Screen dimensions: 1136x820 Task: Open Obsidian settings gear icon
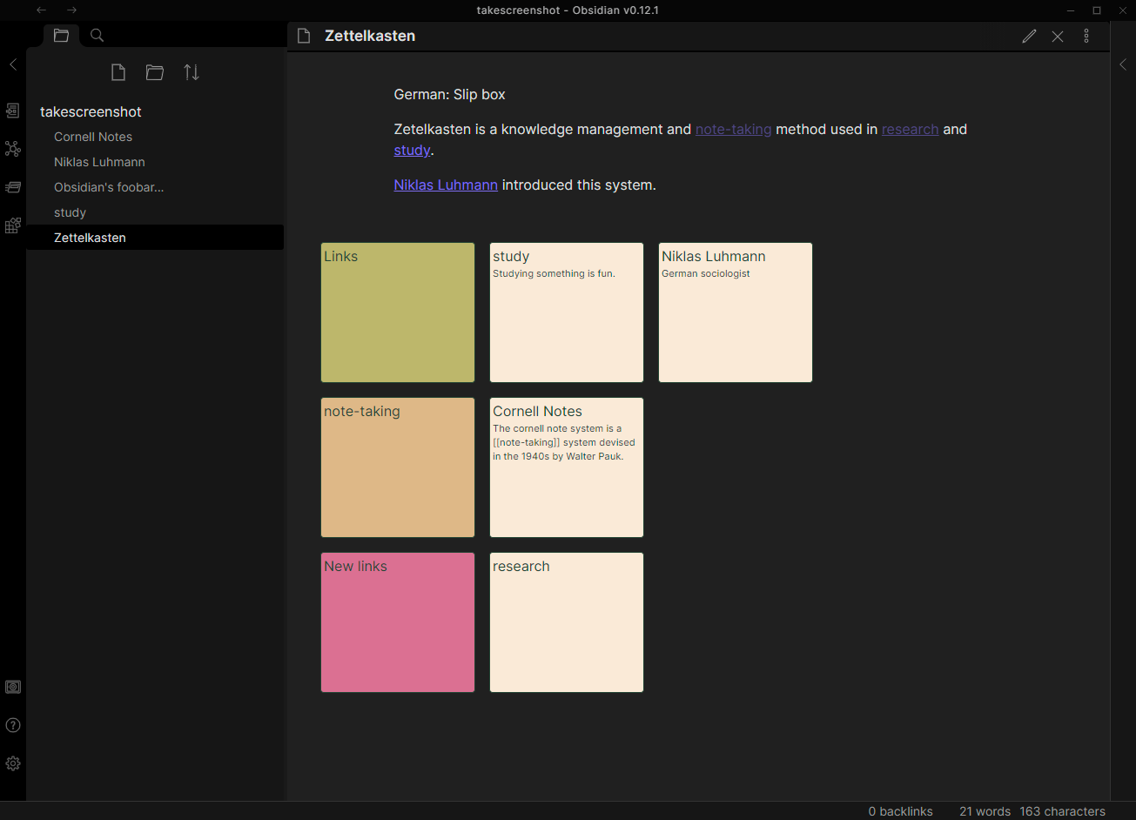[x=13, y=763]
